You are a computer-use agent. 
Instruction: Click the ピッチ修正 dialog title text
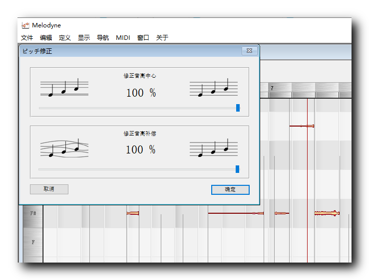coord(37,51)
